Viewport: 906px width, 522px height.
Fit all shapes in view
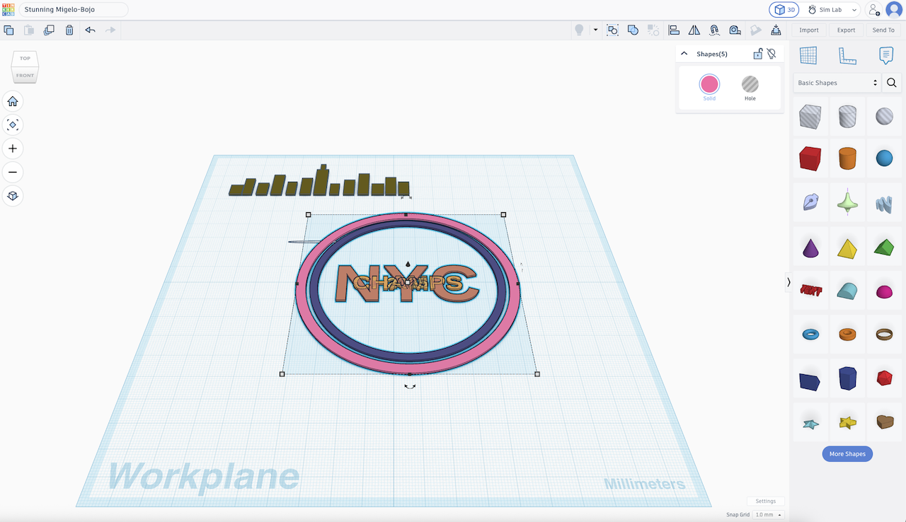13,125
